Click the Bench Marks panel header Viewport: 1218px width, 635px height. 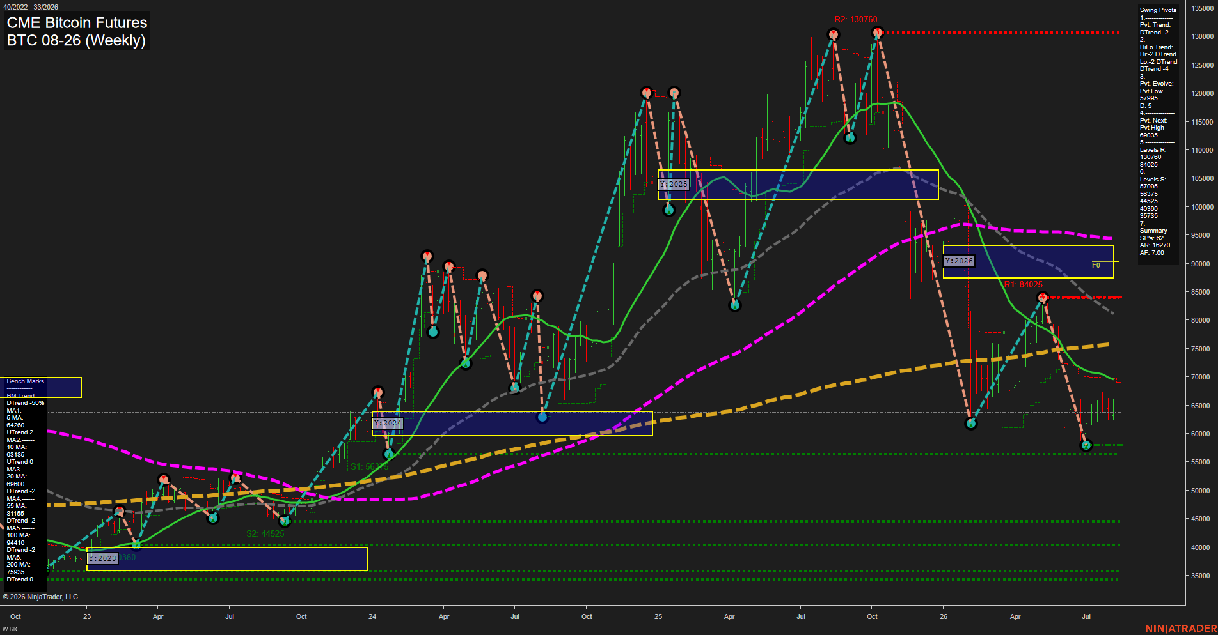[x=26, y=381]
